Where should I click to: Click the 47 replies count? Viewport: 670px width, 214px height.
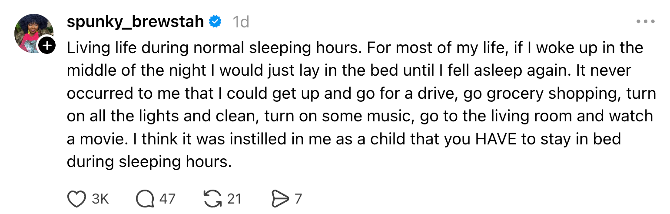point(167,199)
